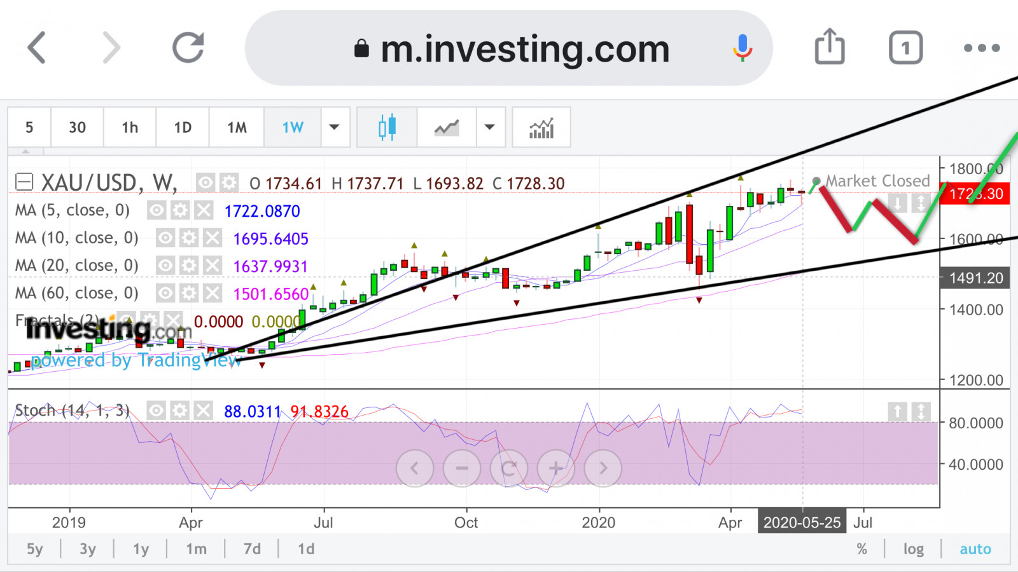Select the 1h interval tab
Viewport: 1018px width, 572px height.
pyautogui.click(x=130, y=128)
